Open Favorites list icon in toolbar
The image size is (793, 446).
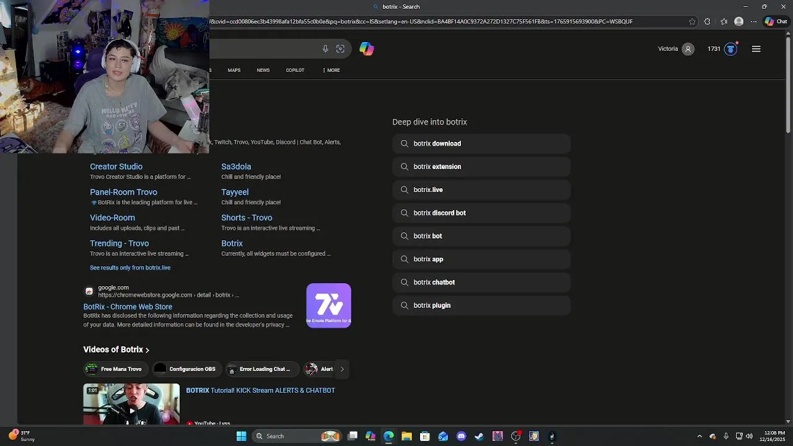724,22
